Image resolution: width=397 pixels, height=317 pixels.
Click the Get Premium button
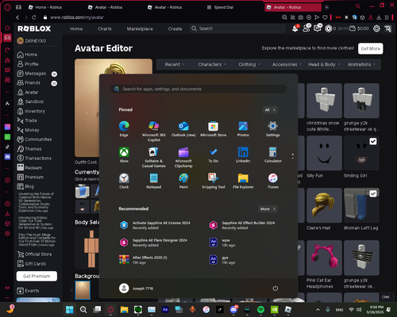[37, 276]
